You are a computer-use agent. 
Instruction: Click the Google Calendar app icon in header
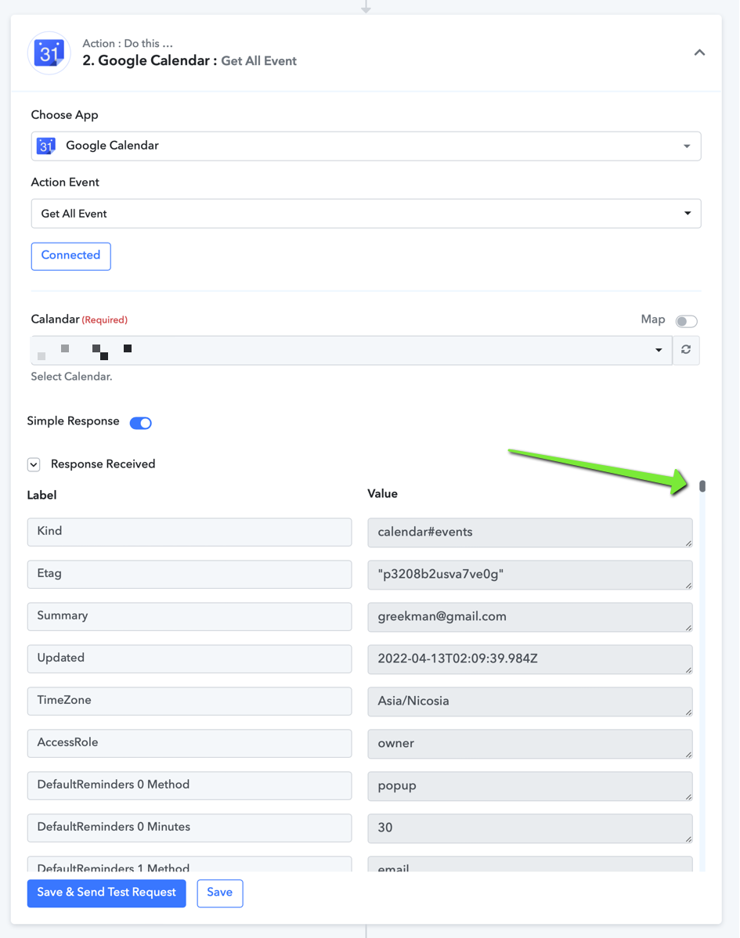(49, 53)
